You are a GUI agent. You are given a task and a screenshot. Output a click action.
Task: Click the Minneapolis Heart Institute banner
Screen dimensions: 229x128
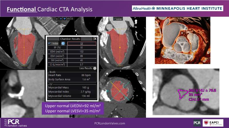(177, 9)
